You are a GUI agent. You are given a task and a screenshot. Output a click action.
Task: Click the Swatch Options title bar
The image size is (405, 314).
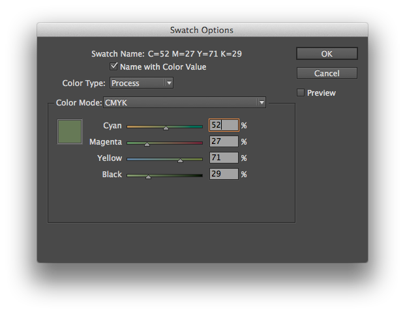click(202, 30)
